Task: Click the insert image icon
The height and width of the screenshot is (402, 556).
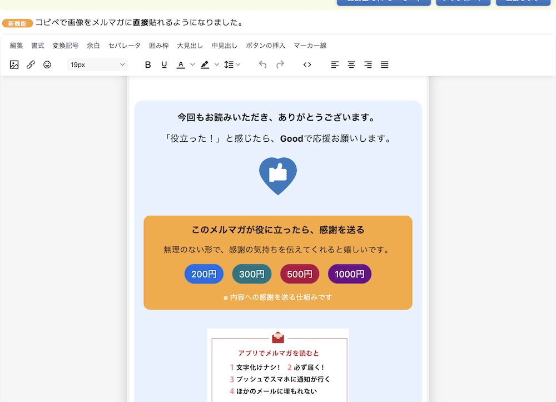Action: [14, 64]
